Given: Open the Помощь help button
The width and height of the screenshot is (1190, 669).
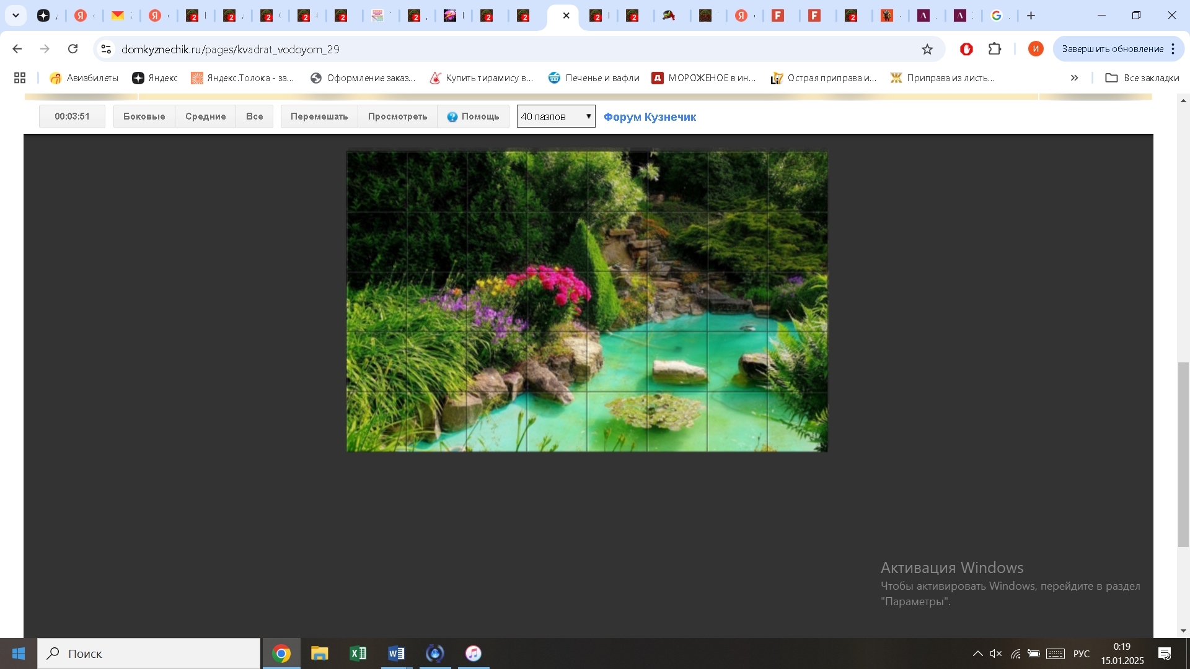Looking at the screenshot, I should 473,116.
